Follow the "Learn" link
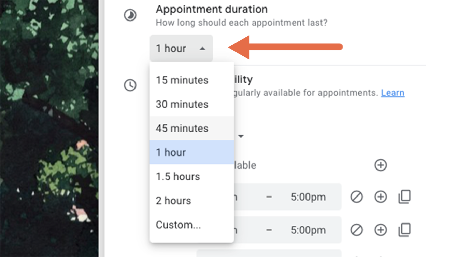456x257 pixels. coord(393,93)
